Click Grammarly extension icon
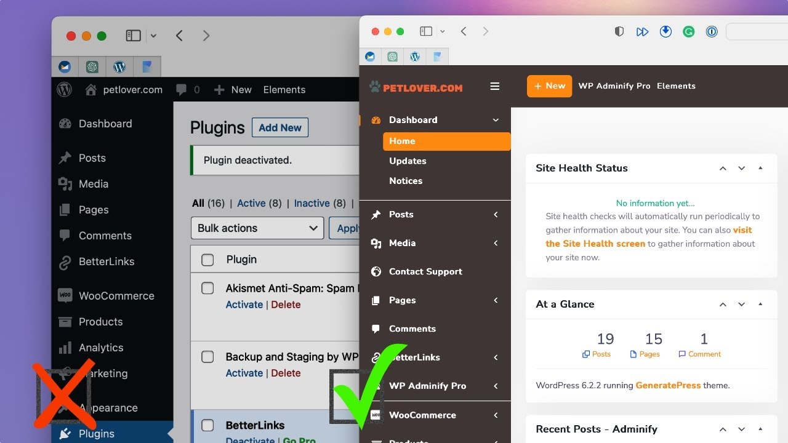The height and width of the screenshot is (443, 788). pos(689,31)
